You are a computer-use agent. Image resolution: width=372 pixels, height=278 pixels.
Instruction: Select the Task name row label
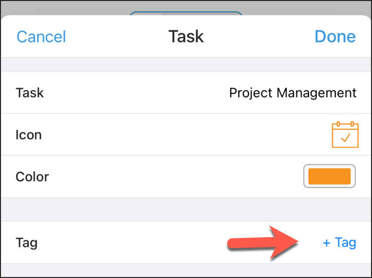pos(30,93)
